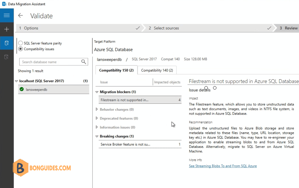Click the Data Migration Assistant app icon
This screenshot has width=299, height=188.
point(4,4)
